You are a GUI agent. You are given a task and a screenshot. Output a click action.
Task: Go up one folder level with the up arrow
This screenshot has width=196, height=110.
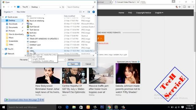click(15, 7)
